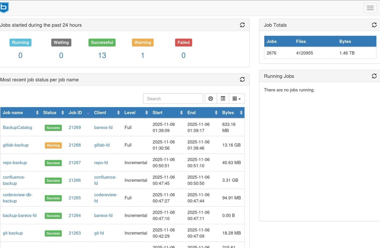Toggle pagination switch icon next to search

click(x=210, y=98)
